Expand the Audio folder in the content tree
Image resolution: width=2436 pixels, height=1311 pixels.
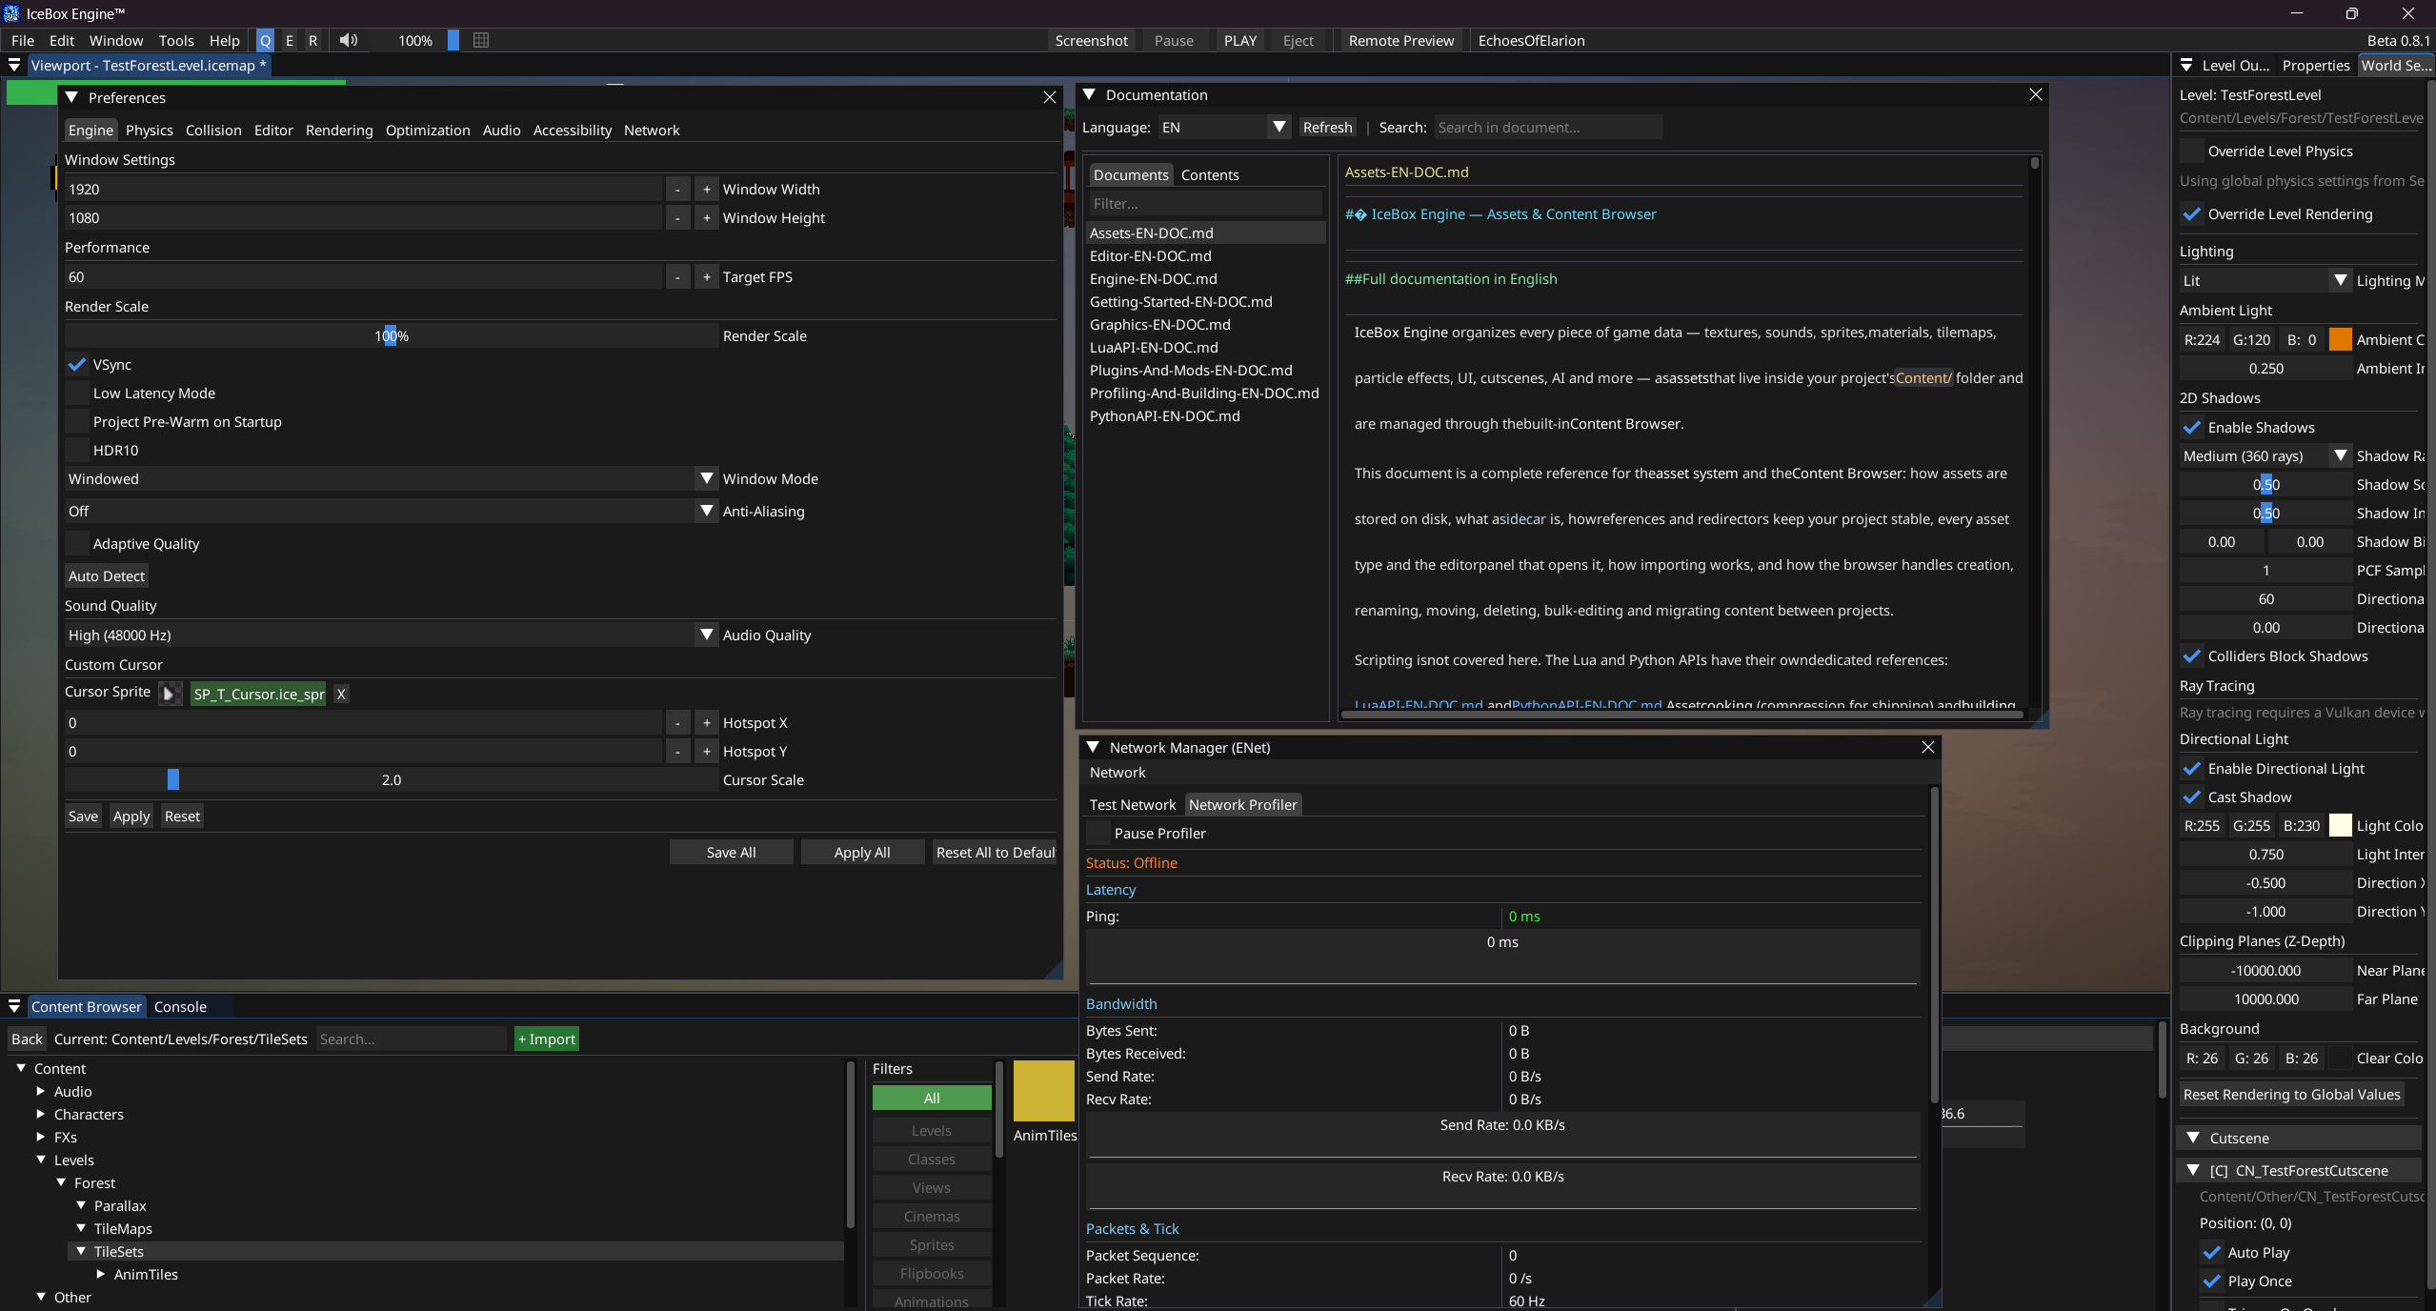[41, 1091]
